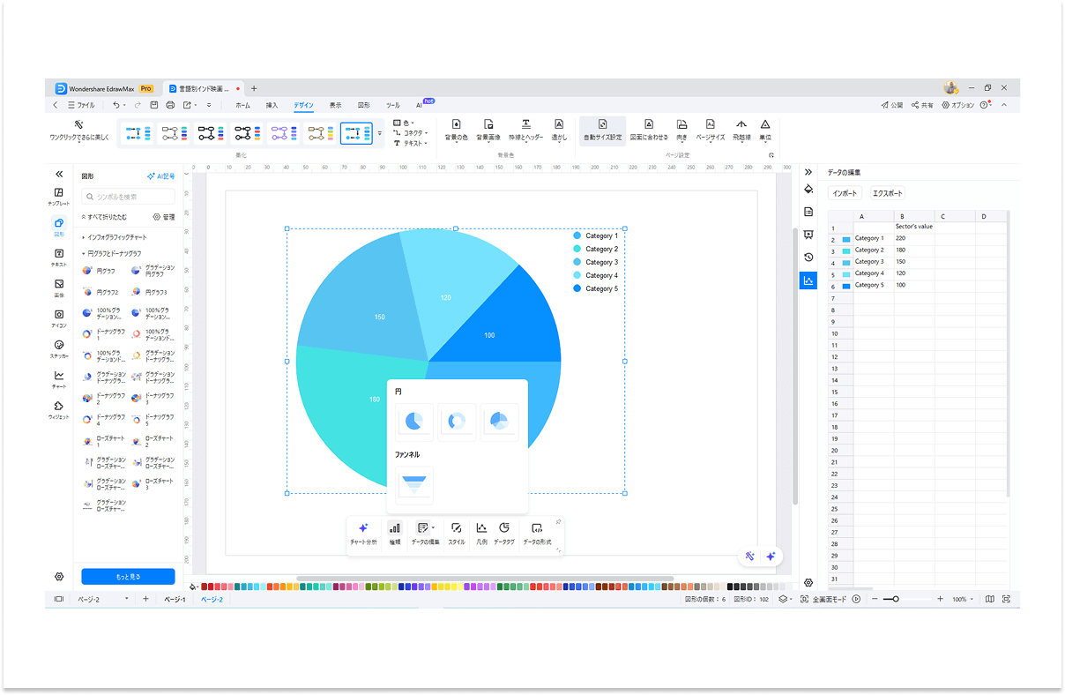1065x695 pixels.
Task: Click the インポート button
Action: click(845, 193)
